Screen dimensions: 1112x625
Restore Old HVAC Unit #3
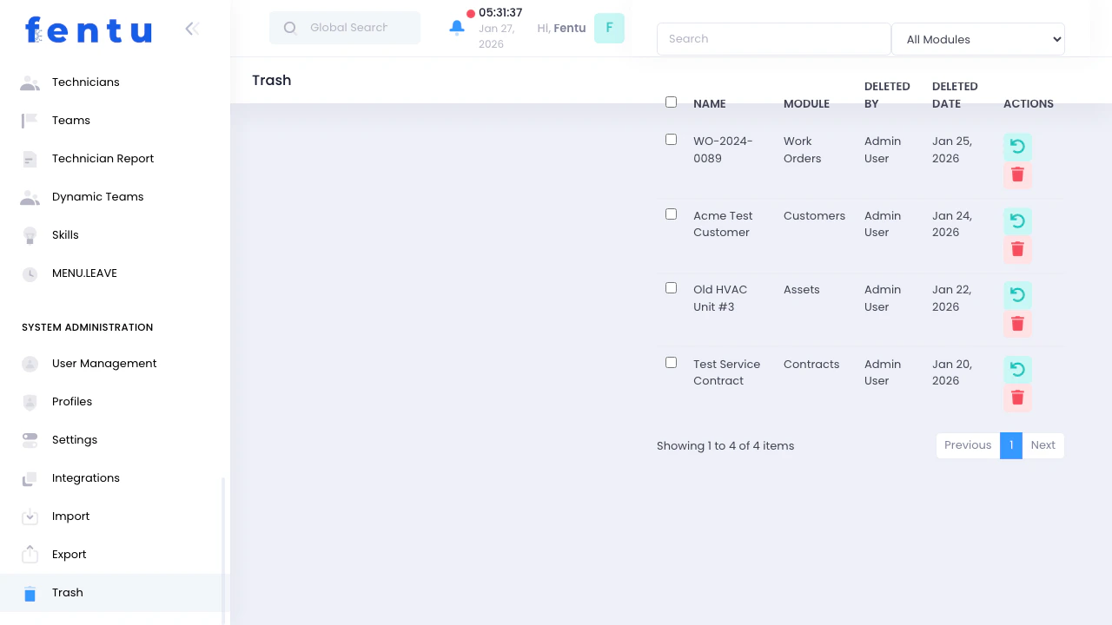1017,295
